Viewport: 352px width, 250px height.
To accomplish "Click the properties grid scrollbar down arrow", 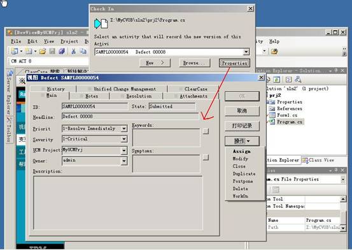I will point(343,228).
